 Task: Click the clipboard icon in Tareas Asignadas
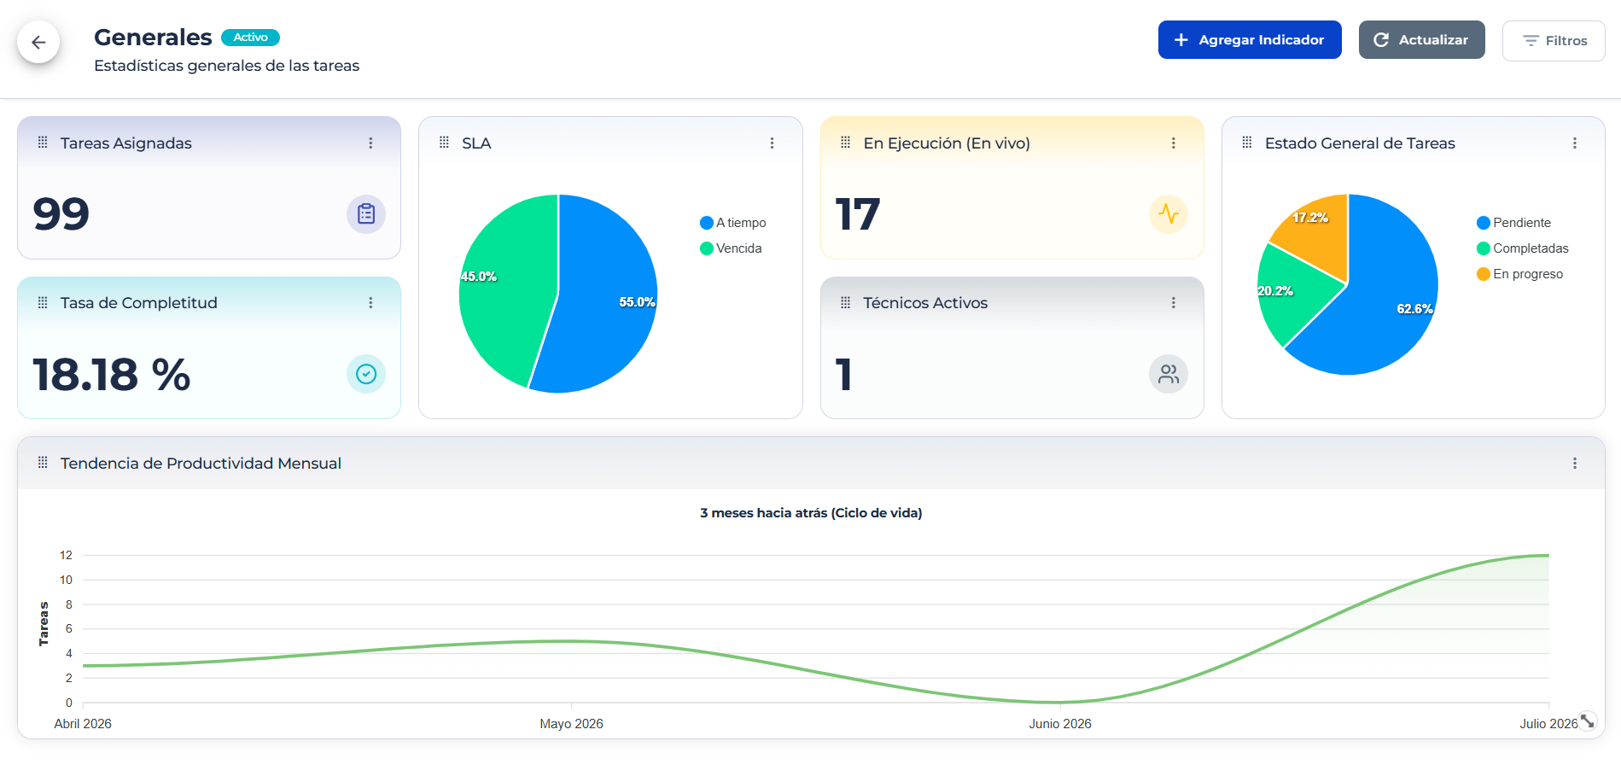(x=366, y=213)
